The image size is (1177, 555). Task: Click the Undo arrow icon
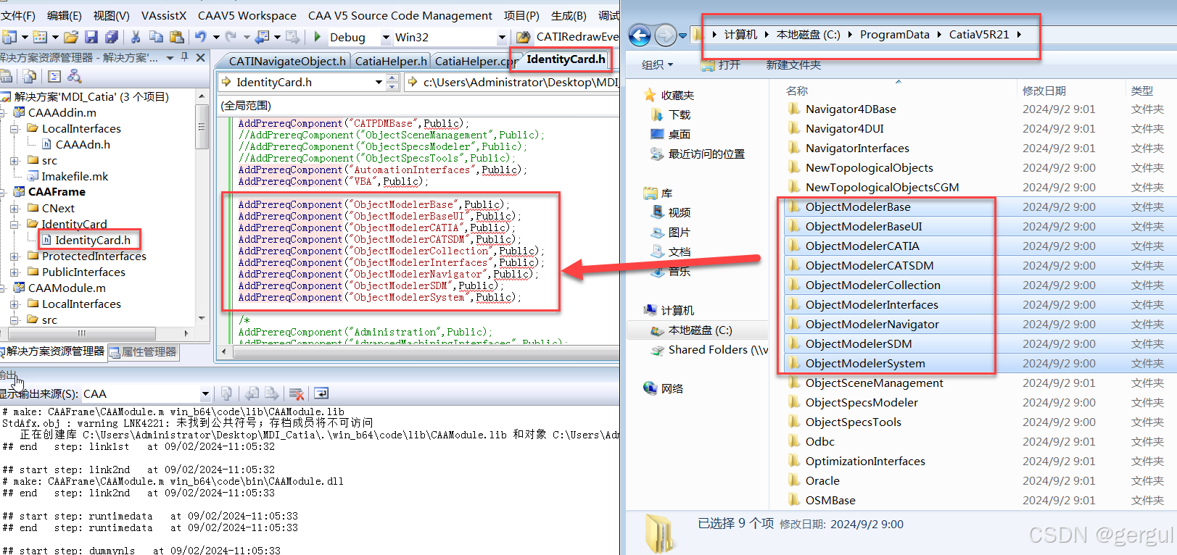[200, 37]
